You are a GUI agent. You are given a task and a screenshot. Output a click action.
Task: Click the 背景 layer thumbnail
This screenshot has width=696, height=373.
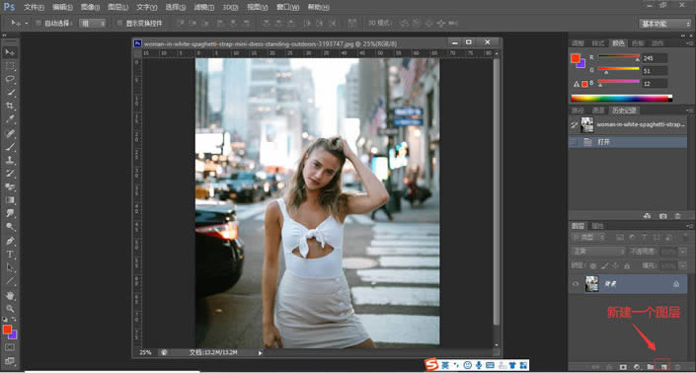click(591, 284)
